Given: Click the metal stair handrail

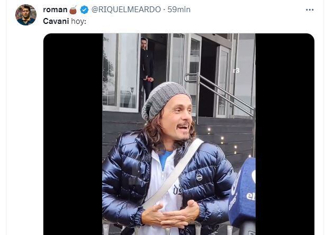Looking at the screenshot, I should click(x=220, y=92).
